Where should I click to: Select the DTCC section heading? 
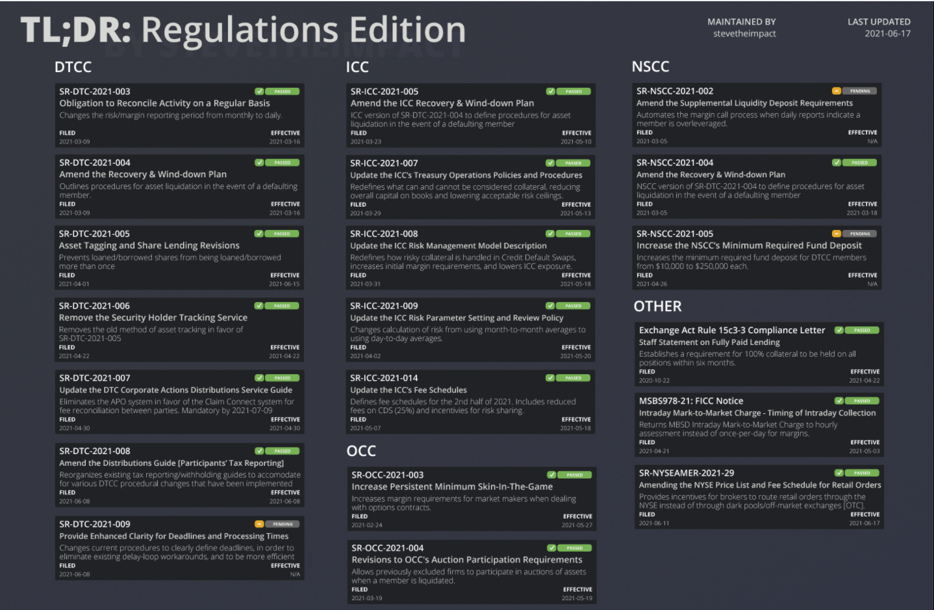tap(73, 67)
